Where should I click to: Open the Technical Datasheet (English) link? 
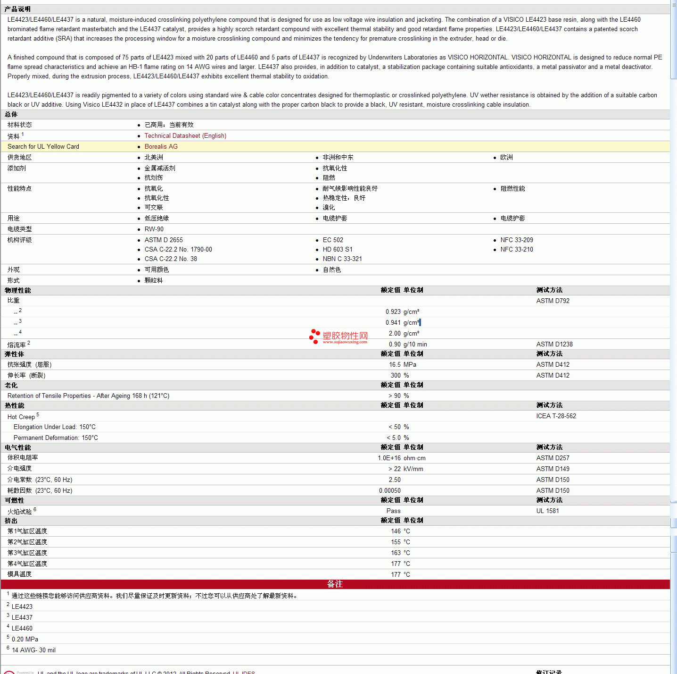tap(185, 135)
